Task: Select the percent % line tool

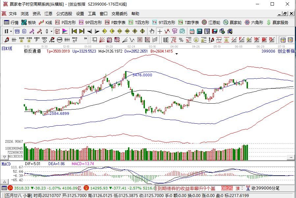Action: [181, 40]
